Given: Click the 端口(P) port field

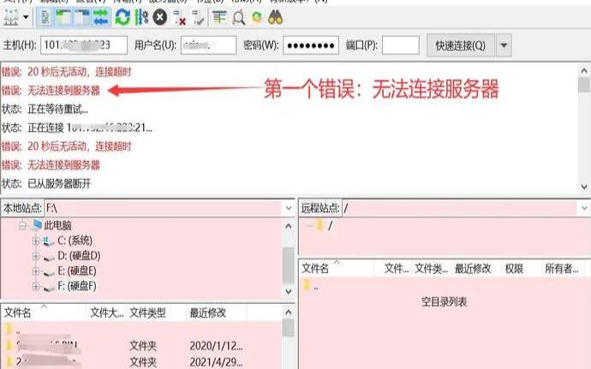Looking at the screenshot, I should [x=401, y=45].
